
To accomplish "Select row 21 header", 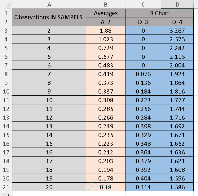I will click(6, 187).
